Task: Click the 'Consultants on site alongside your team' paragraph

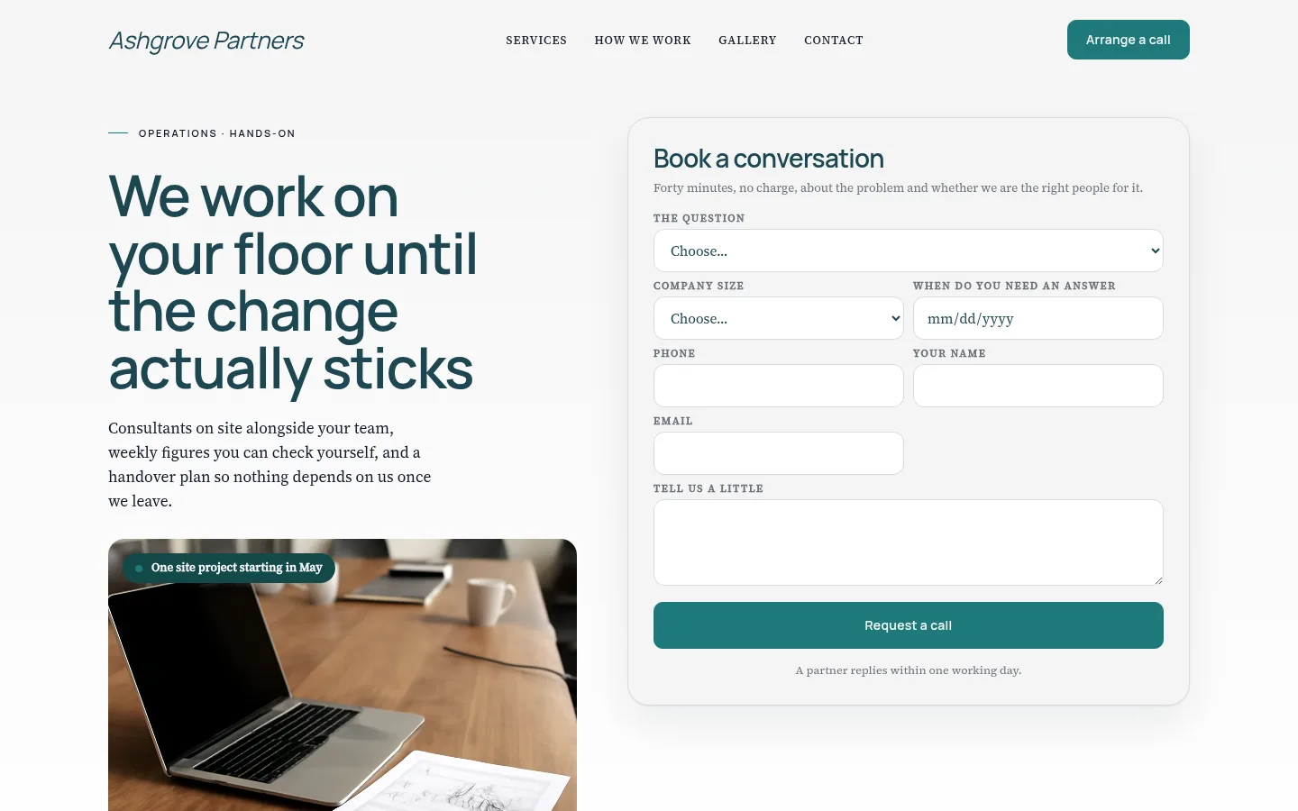Action: pos(270,464)
